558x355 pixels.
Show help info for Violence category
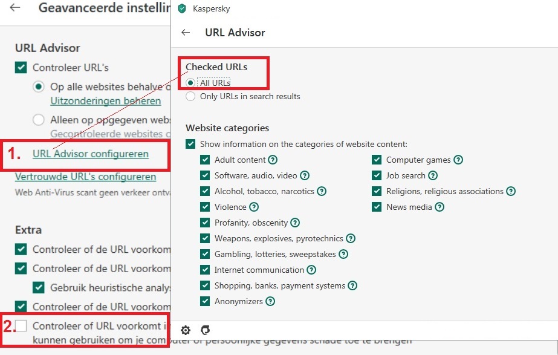point(254,207)
